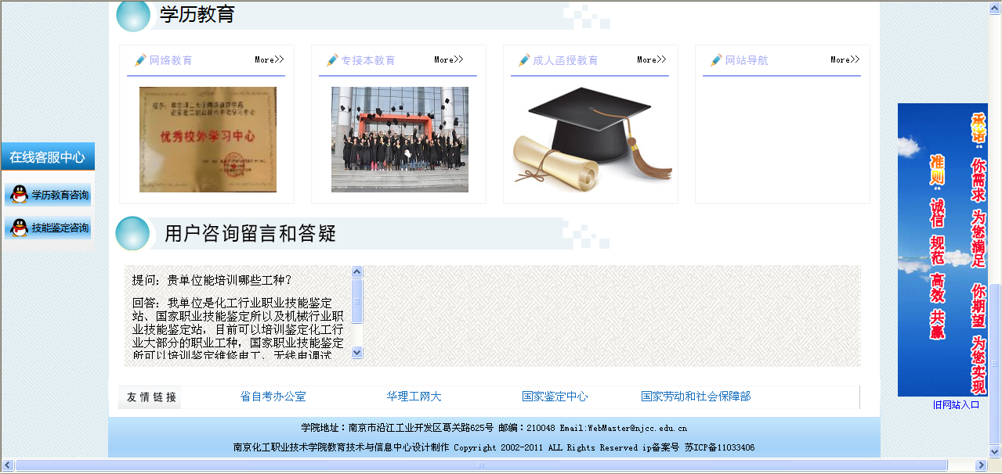This screenshot has width=1002, height=474.
Task: Open More>> link in 网络教育 section
Action: (x=269, y=59)
